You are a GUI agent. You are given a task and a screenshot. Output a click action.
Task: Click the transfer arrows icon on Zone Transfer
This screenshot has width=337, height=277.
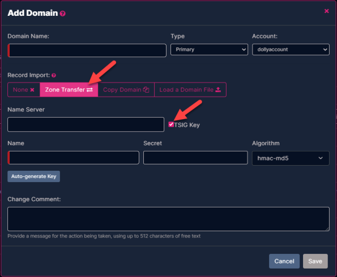[x=89, y=90]
